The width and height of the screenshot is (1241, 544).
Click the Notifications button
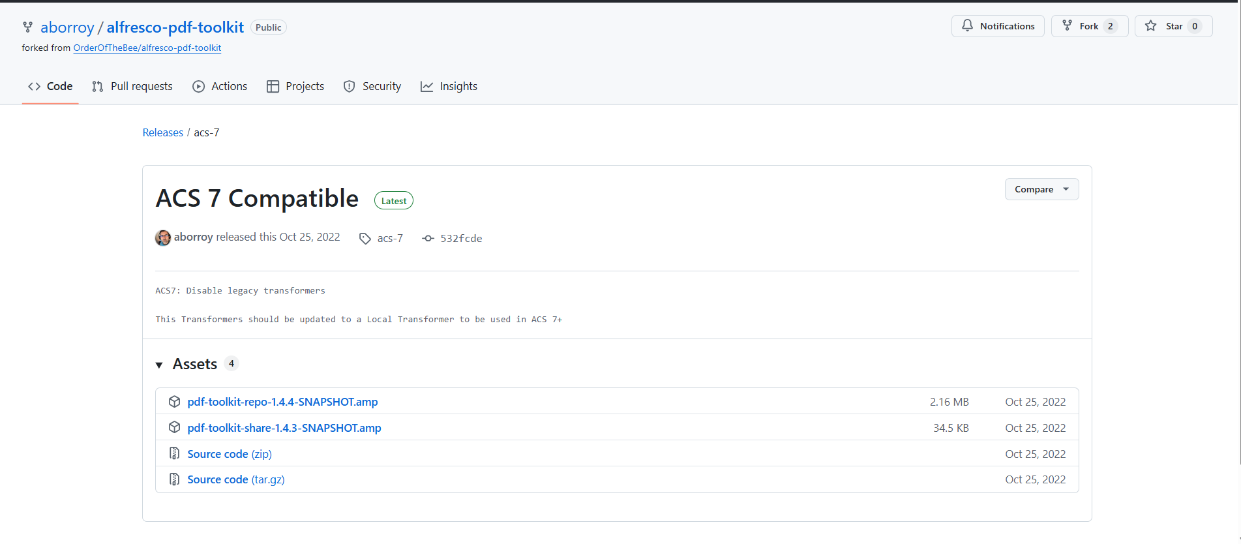coord(998,26)
